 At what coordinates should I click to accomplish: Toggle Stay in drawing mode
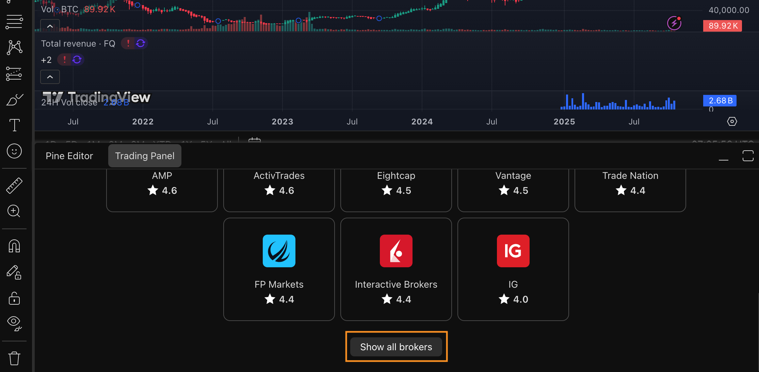14,272
